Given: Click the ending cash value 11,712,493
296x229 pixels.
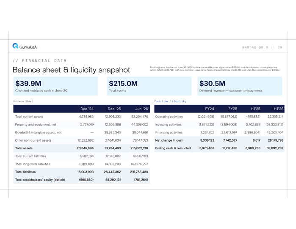Looking at the screenshot, I should tap(230, 148).
